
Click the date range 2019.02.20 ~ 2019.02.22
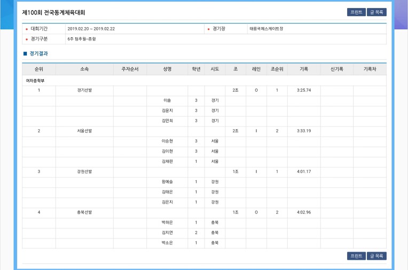[x=91, y=29]
